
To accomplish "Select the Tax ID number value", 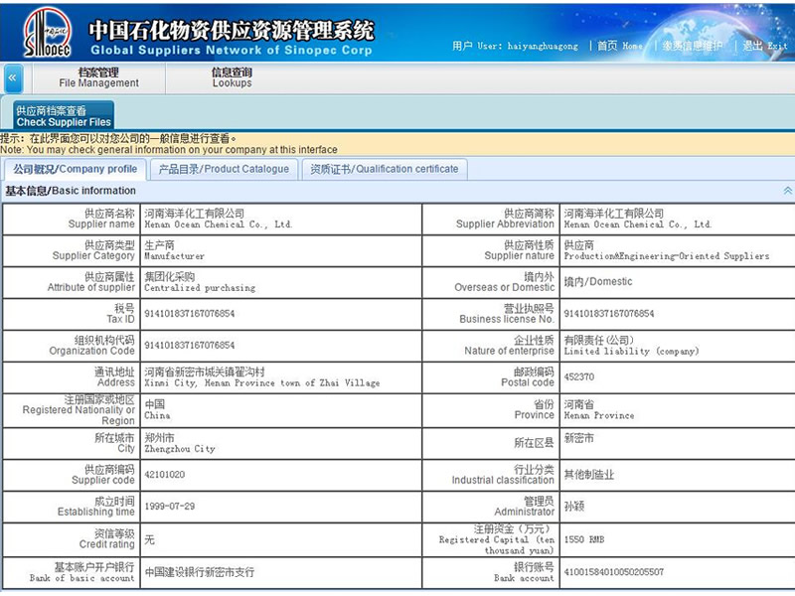I will [x=190, y=314].
